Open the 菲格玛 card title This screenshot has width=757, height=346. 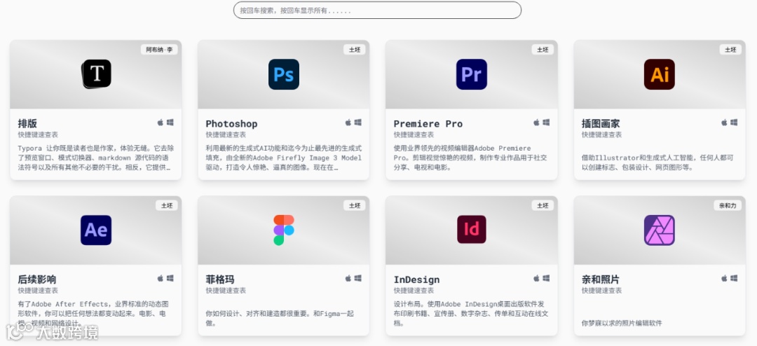tap(220, 279)
